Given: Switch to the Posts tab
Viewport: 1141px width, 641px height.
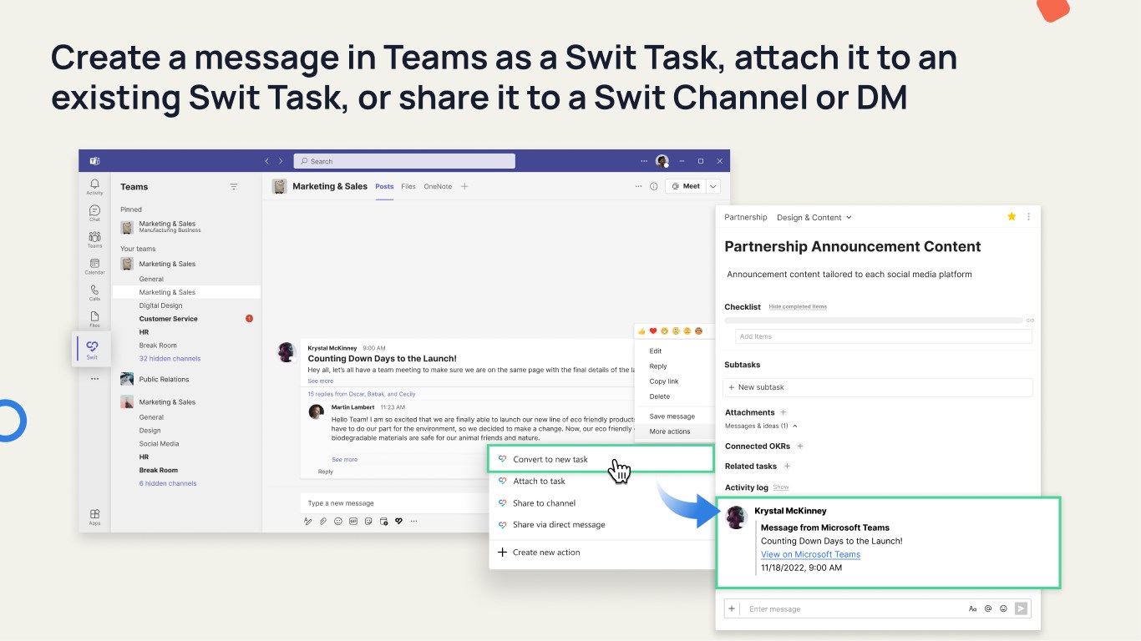Looking at the screenshot, I should 384,187.
